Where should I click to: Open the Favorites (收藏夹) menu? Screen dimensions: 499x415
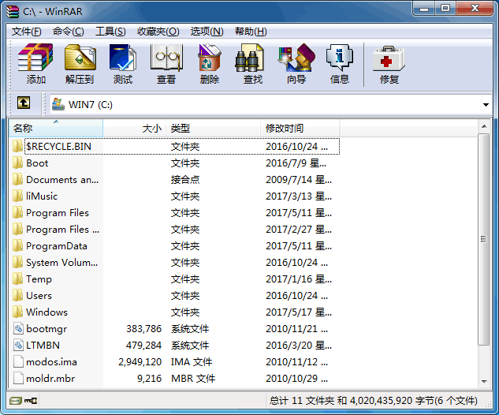[x=158, y=32]
